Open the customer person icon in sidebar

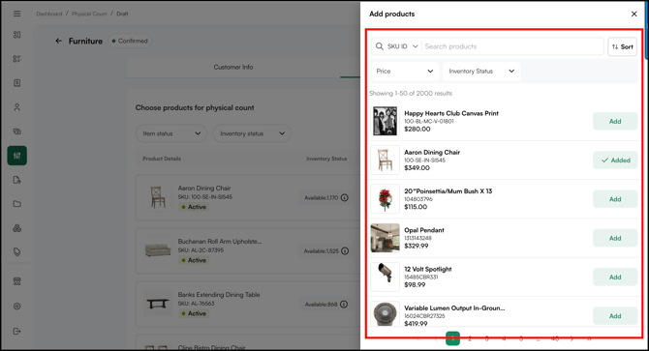coord(17,107)
